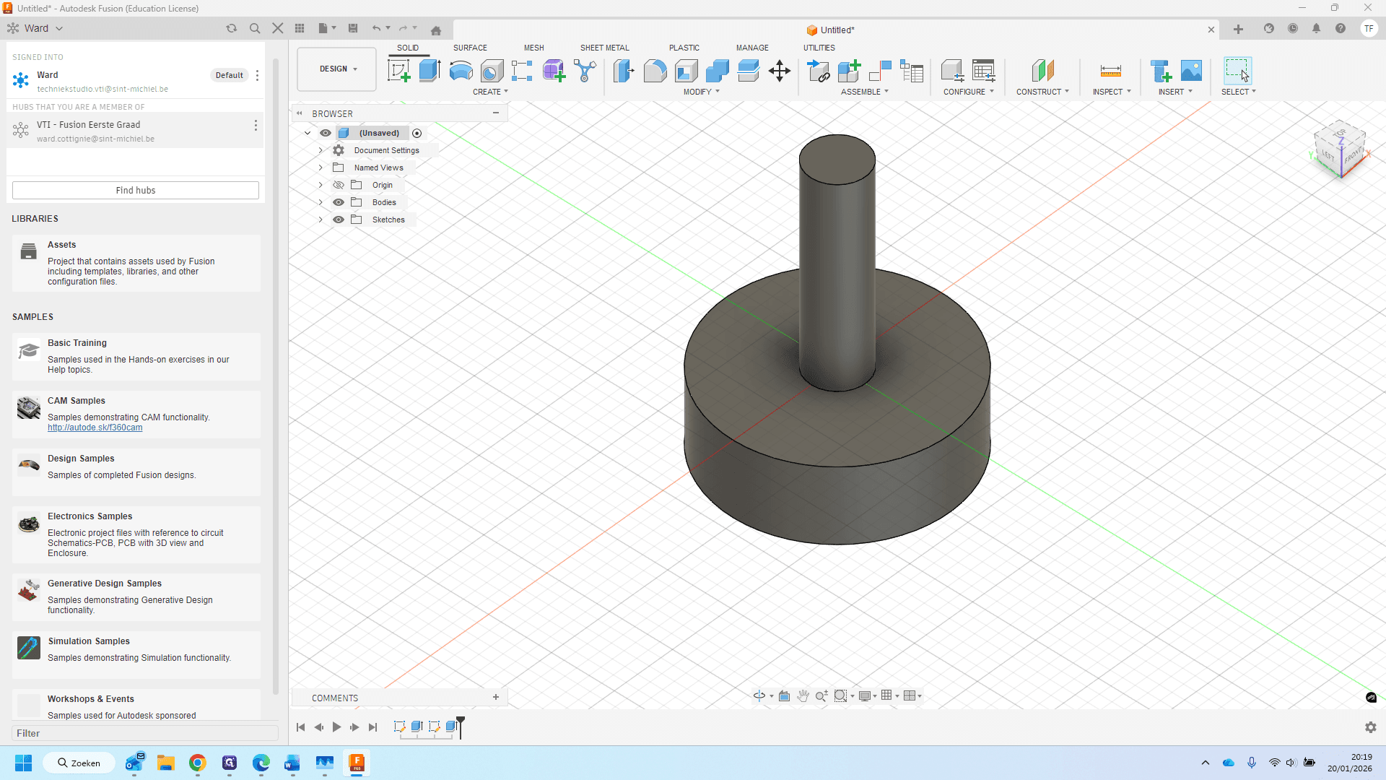The width and height of the screenshot is (1386, 780).
Task: Select the Fillet tool
Action: [655, 71]
